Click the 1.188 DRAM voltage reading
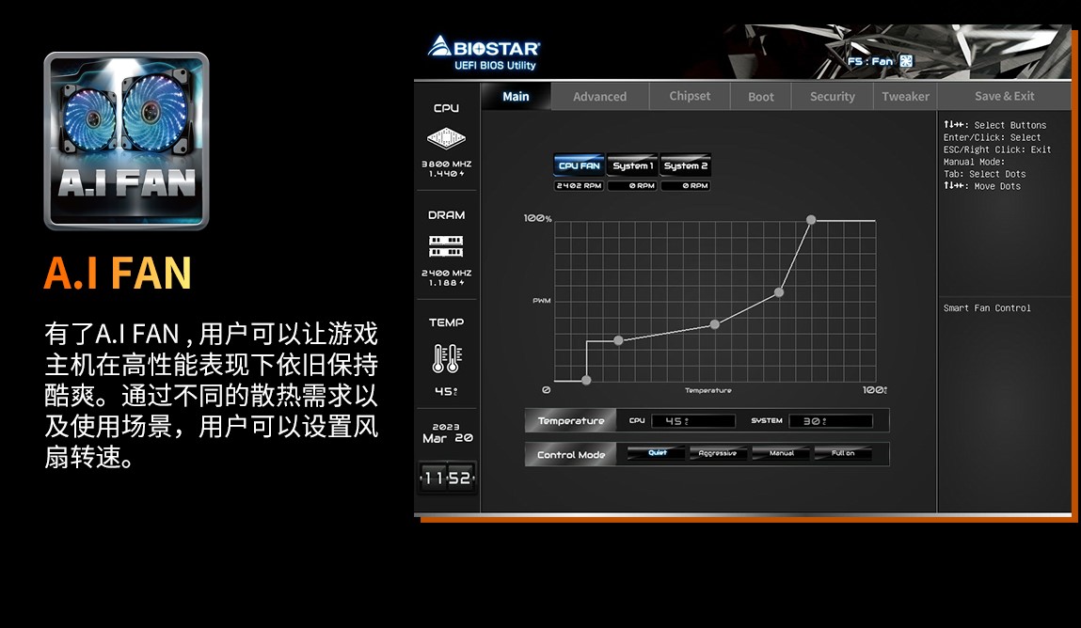1081x628 pixels. tap(446, 283)
